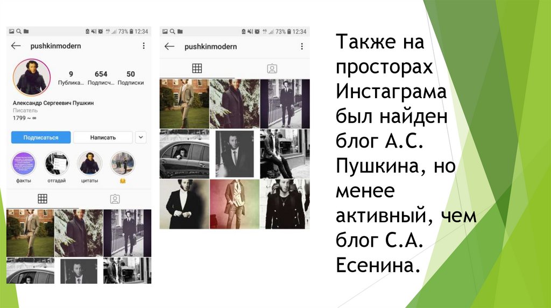Open framed suit-and-tie portrait in right grid
Screen dimensions: 551x308
pos(235,154)
